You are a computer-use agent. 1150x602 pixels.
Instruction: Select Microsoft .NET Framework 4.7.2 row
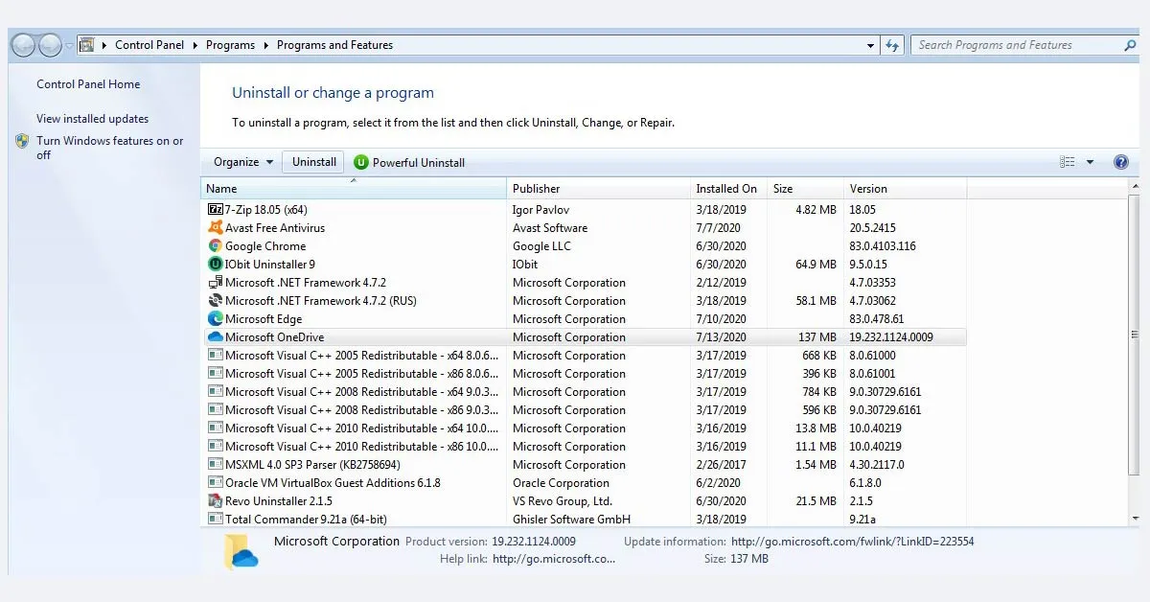click(x=585, y=282)
